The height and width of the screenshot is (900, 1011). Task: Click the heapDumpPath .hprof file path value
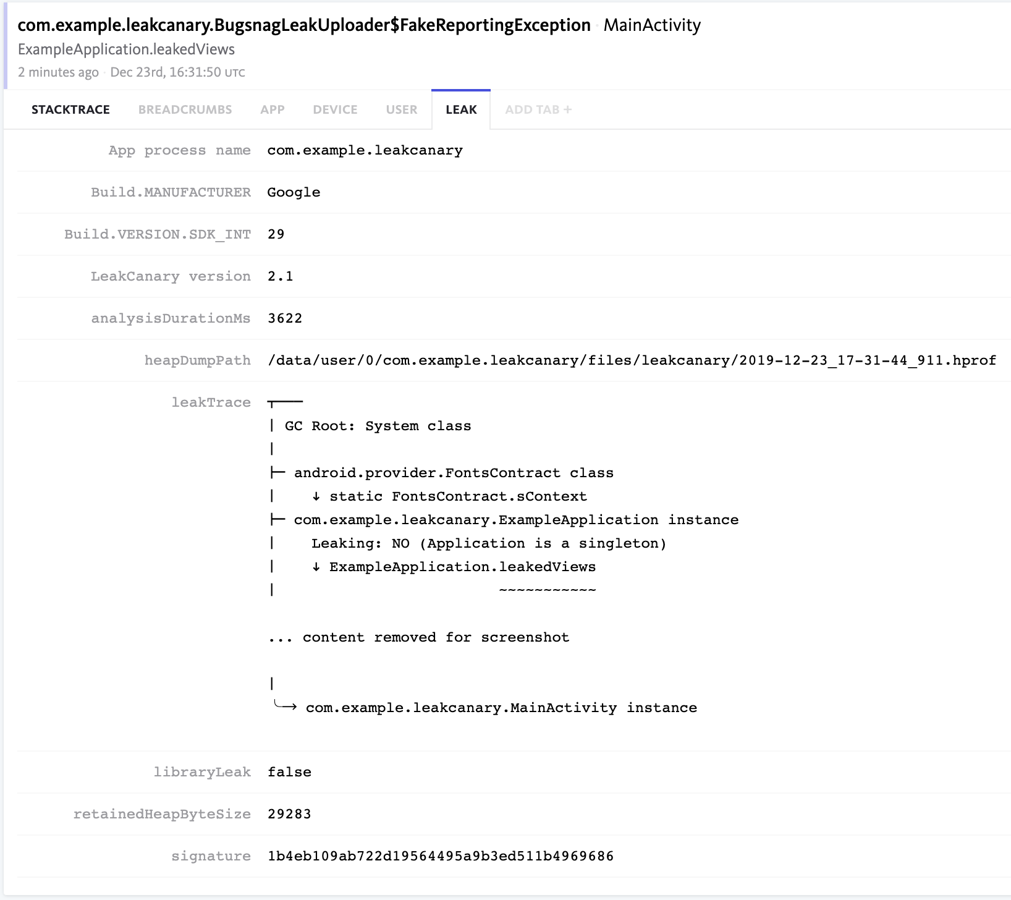[x=632, y=360]
